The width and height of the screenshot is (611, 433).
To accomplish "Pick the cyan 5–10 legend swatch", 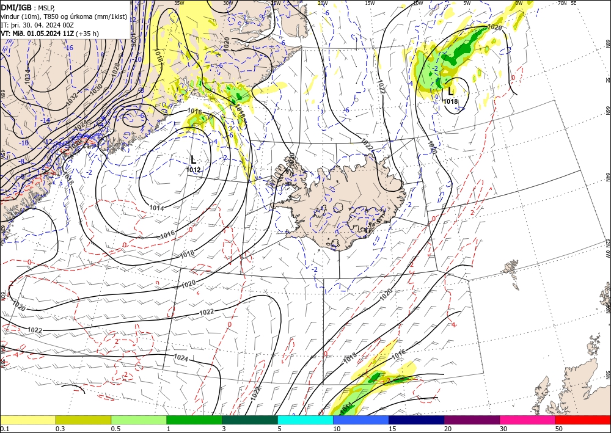I will pos(305,420).
